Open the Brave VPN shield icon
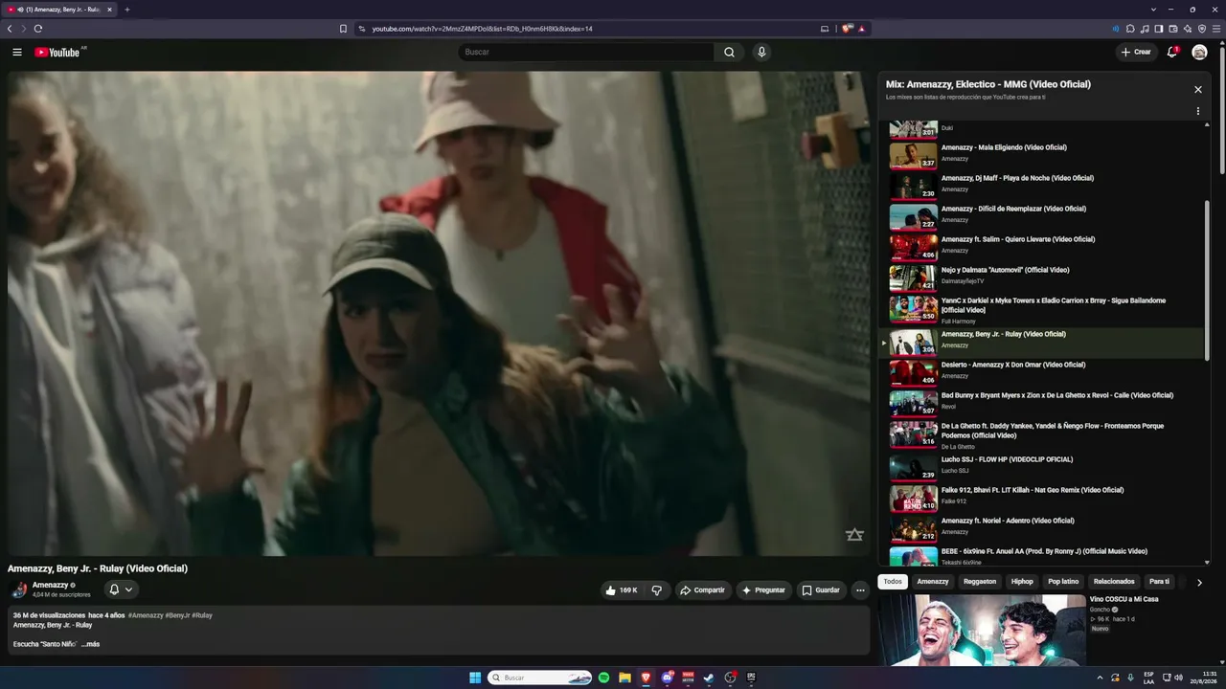The width and height of the screenshot is (1226, 689). tap(1202, 29)
